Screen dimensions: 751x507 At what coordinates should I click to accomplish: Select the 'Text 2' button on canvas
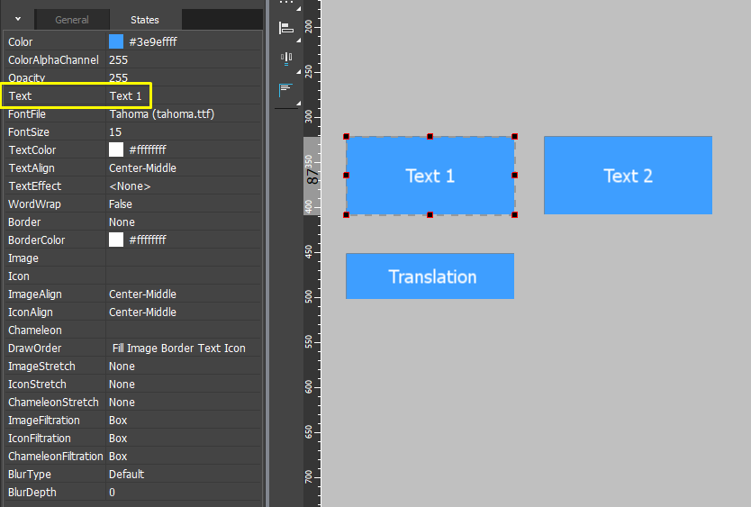(628, 176)
